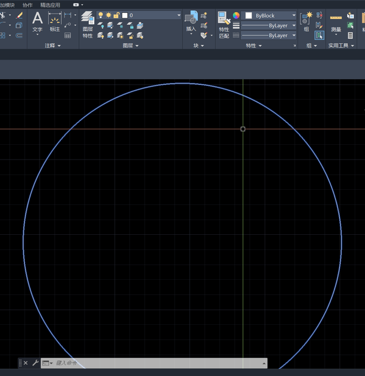
Task: Toggle the layer lock padlock icon
Action: [116, 15]
